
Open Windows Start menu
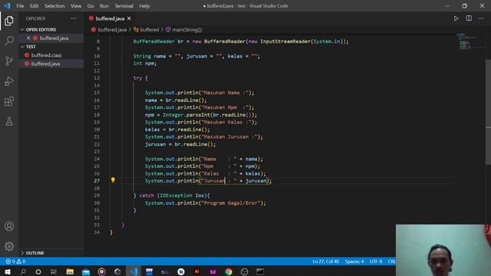click(x=7, y=271)
